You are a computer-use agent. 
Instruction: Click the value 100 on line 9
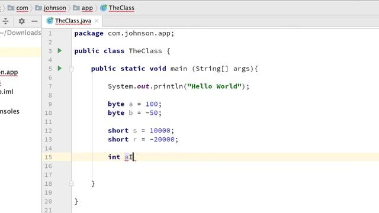click(x=152, y=104)
